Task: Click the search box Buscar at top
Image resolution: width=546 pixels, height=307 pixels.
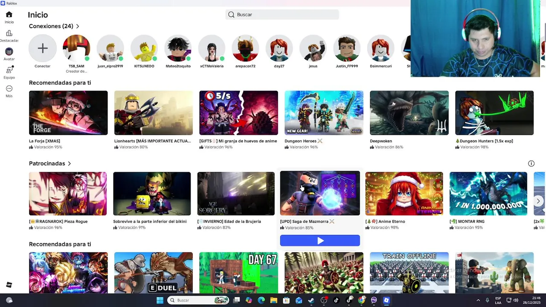Action: click(x=282, y=14)
